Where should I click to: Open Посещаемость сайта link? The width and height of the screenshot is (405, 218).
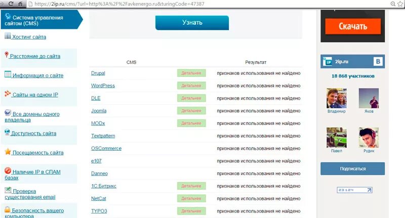pos(38,153)
